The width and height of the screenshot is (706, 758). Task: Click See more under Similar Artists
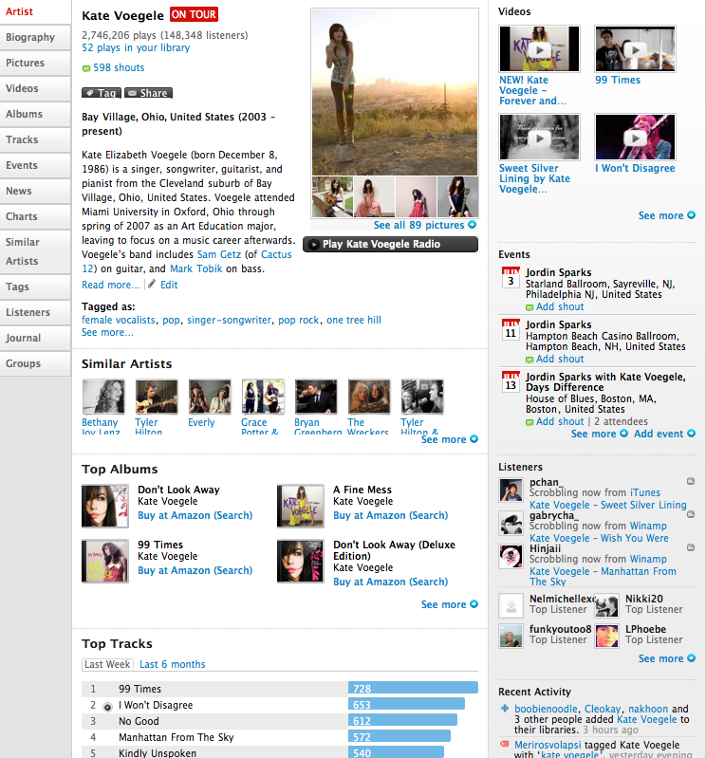click(x=449, y=439)
